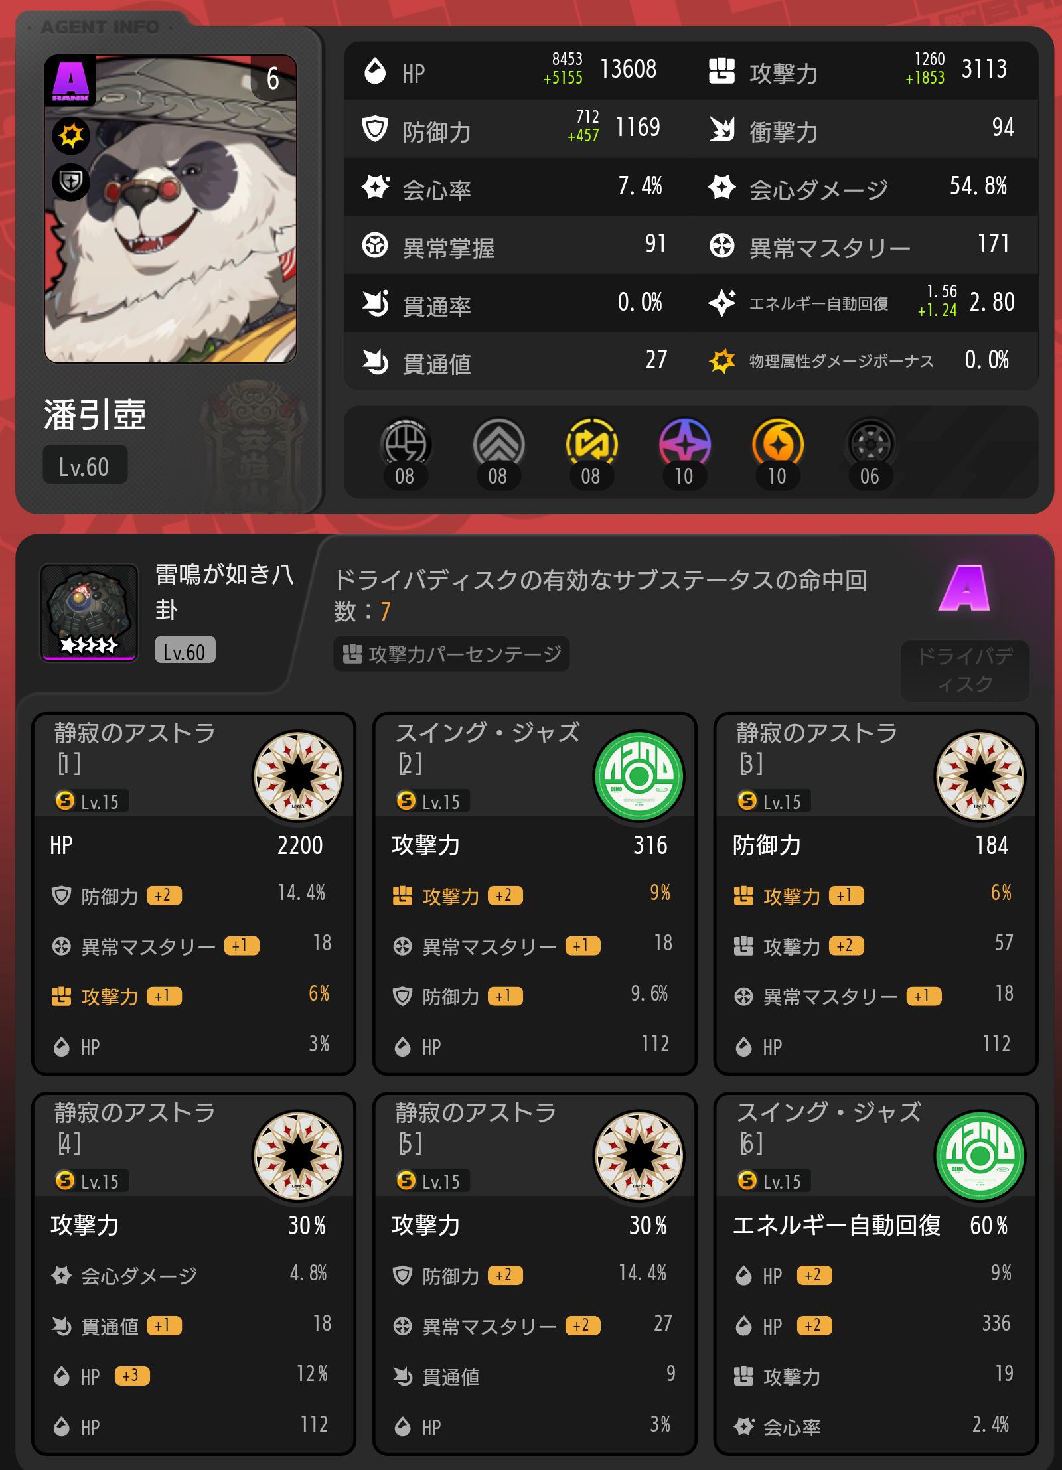This screenshot has width=1062, height=1470.
Task: Click the basic attack skill icon level 08
Action: (406, 443)
